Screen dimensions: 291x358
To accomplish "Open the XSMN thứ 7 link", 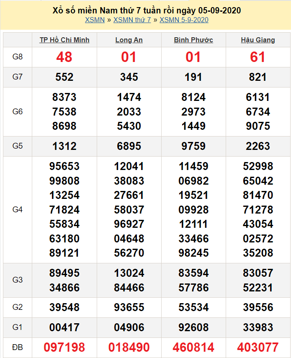I will [132, 20].
